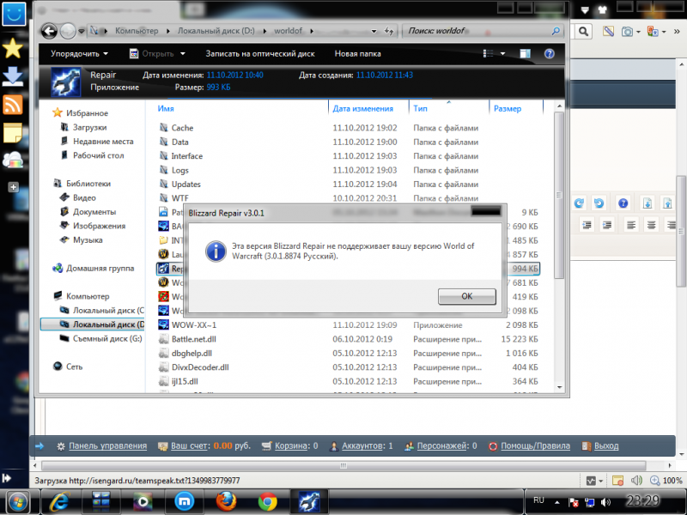The height and width of the screenshot is (515, 687).
Task: Click the Локальный диск (D:) breadcrumb
Action: tap(216, 31)
